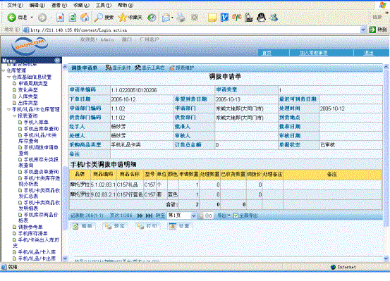Click the 导出>> export link

tap(224, 216)
